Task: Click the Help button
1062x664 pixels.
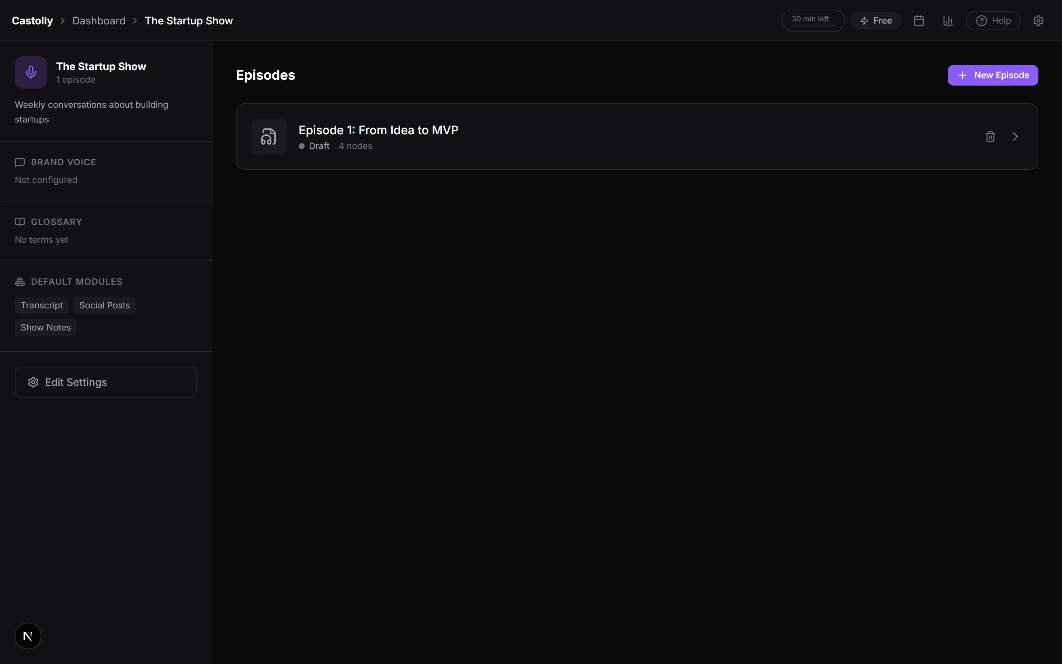Action: 993,21
